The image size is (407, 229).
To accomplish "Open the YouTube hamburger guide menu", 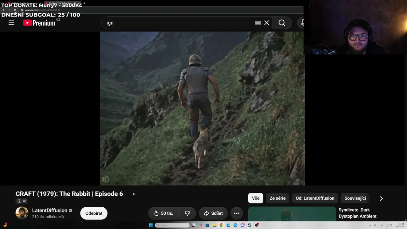I will [x=11, y=23].
